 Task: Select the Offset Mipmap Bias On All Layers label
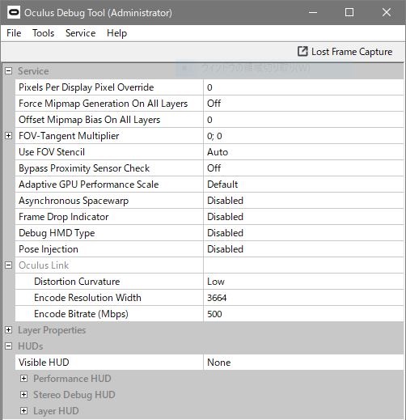pos(89,120)
